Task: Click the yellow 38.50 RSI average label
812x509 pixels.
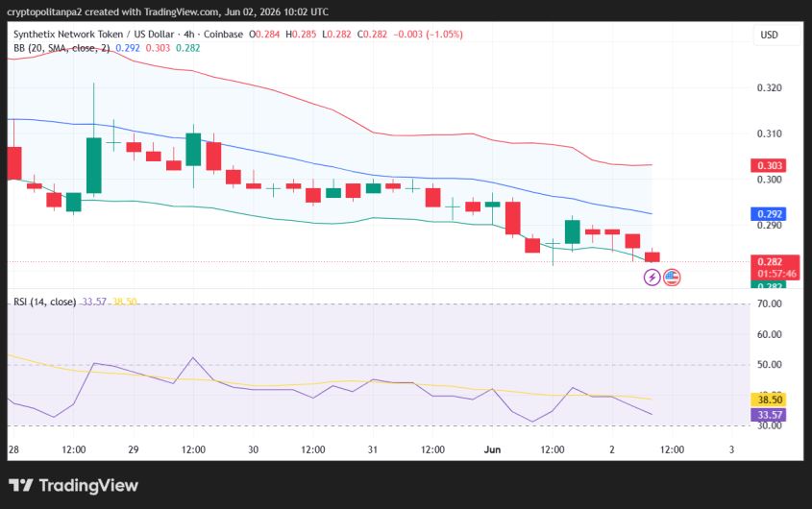Action: [769, 400]
